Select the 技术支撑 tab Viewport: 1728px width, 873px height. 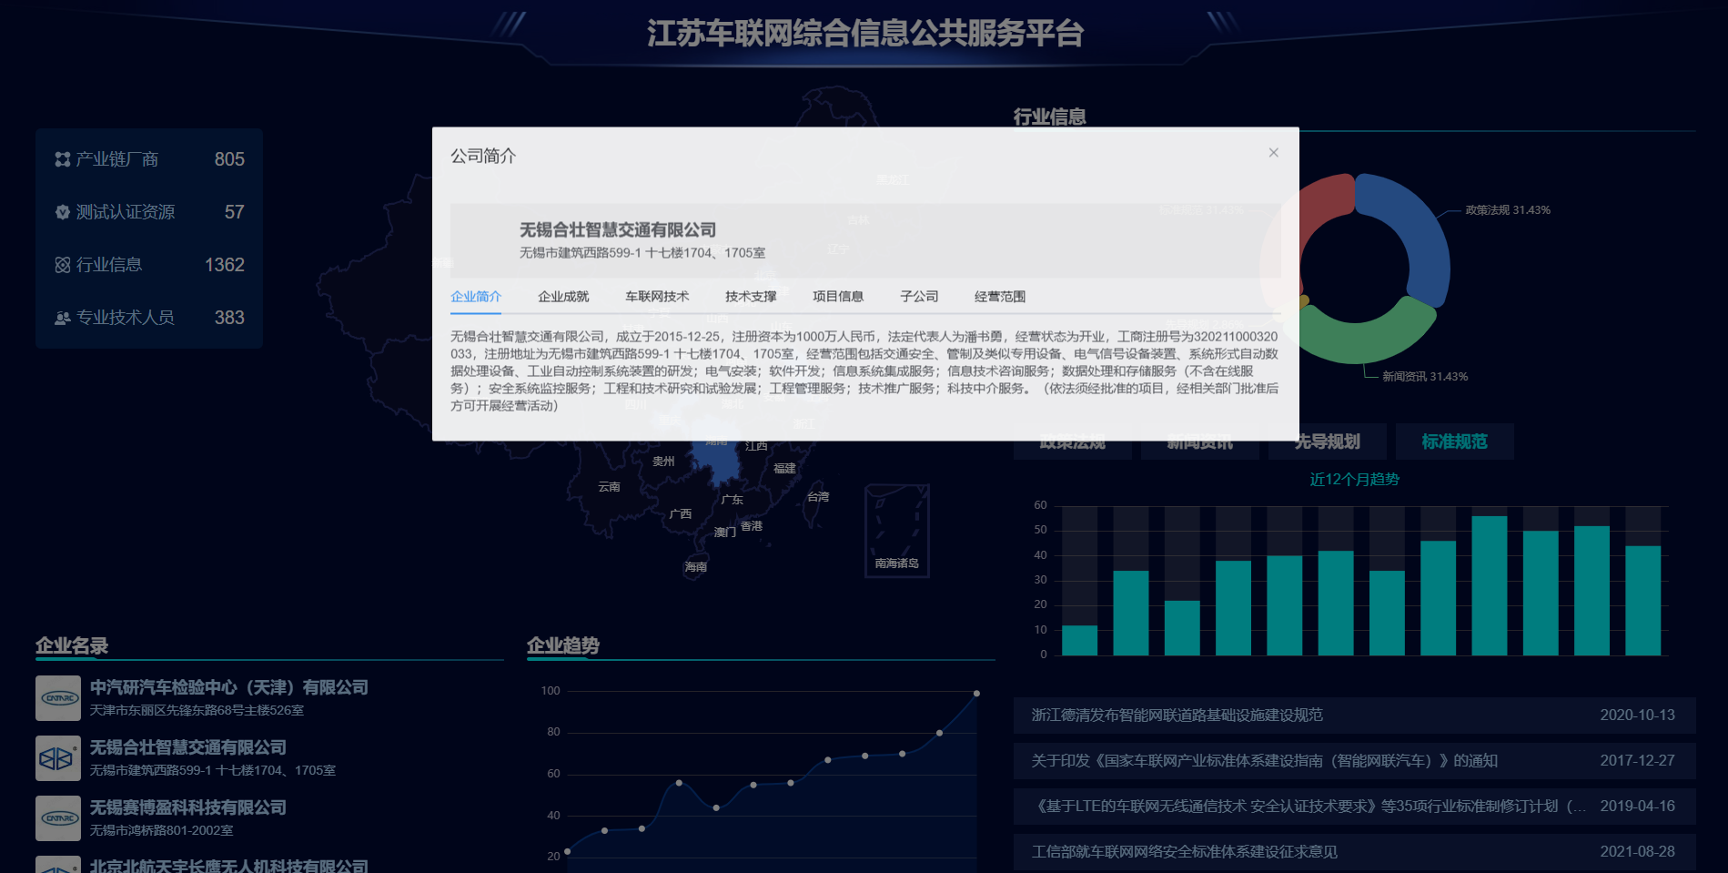click(x=751, y=297)
